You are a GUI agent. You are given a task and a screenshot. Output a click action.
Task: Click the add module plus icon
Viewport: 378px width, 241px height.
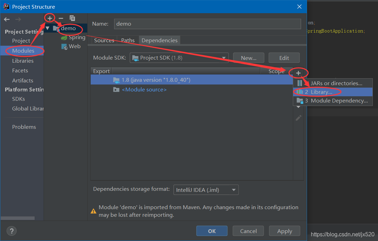pyautogui.click(x=49, y=18)
